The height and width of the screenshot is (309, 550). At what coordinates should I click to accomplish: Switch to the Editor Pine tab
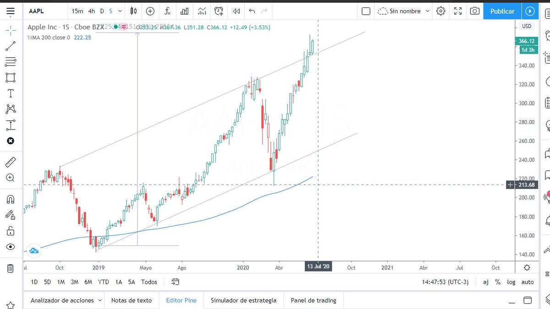coord(181,301)
